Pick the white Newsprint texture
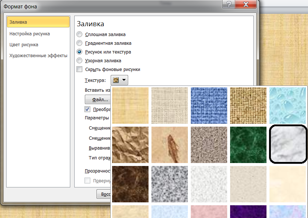Viewport: 308px width, 218px height. [x=209, y=184]
